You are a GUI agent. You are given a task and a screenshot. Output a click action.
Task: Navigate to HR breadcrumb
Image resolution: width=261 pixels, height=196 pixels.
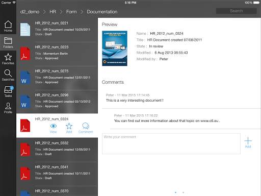click(53, 12)
